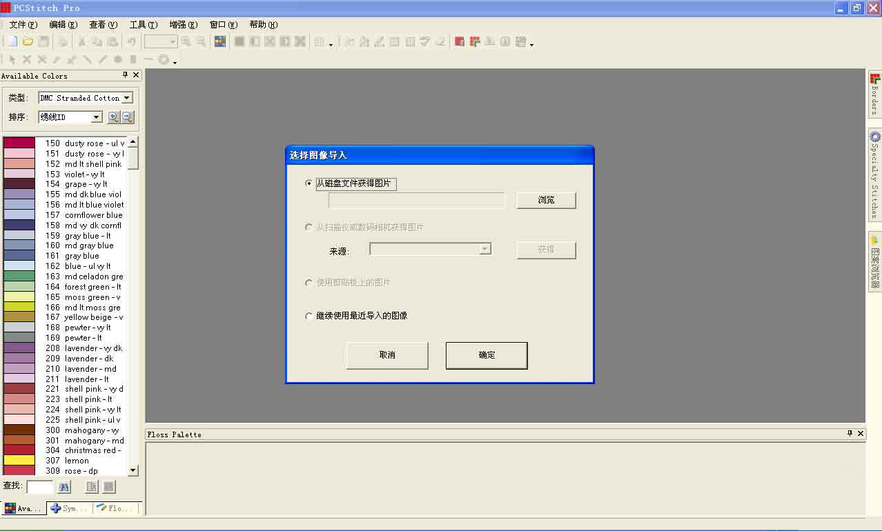The width and height of the screenshot is (882, 531).
Task: Toggle the Available Colors panel pin
Action: click(x=125, y=75)
